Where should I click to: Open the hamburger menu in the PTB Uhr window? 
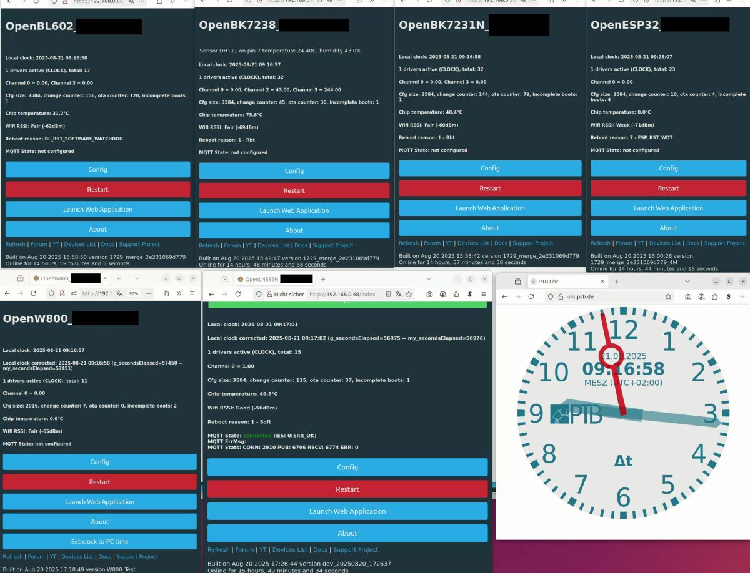pos(742,296)
